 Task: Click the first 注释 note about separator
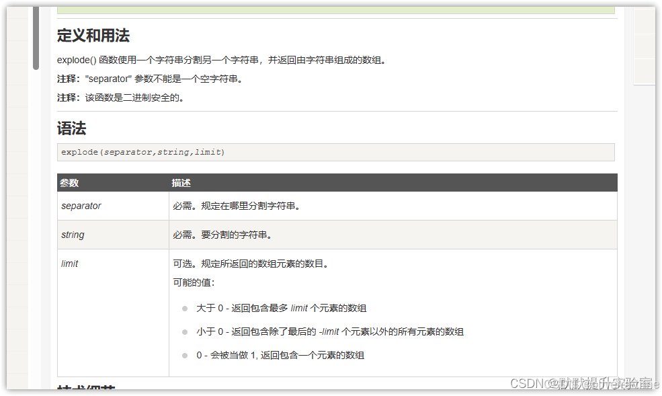click(x=148, y=79)
